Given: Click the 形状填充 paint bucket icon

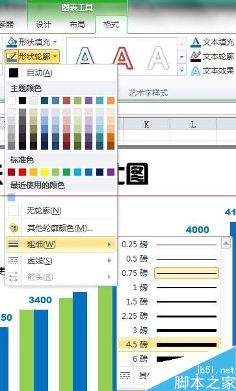Looking at the screenshot, I should pyautogui.click(x=12, y=42).
